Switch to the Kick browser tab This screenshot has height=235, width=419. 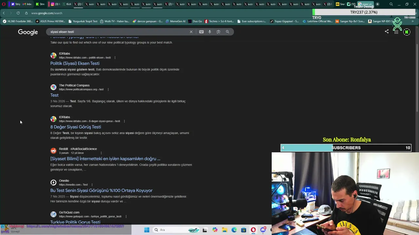pos(67,4)
